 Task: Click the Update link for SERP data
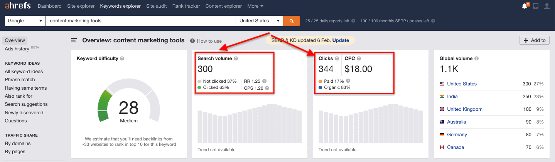[x=341, y=40]
